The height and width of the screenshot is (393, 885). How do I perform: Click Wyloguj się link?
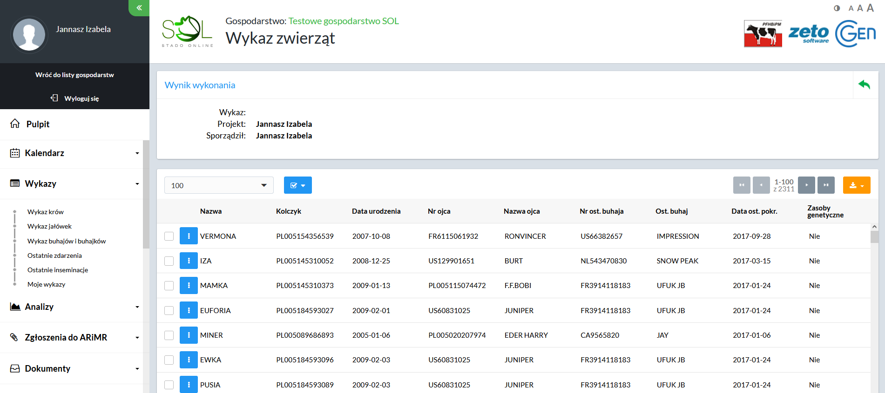click(81, 98)
